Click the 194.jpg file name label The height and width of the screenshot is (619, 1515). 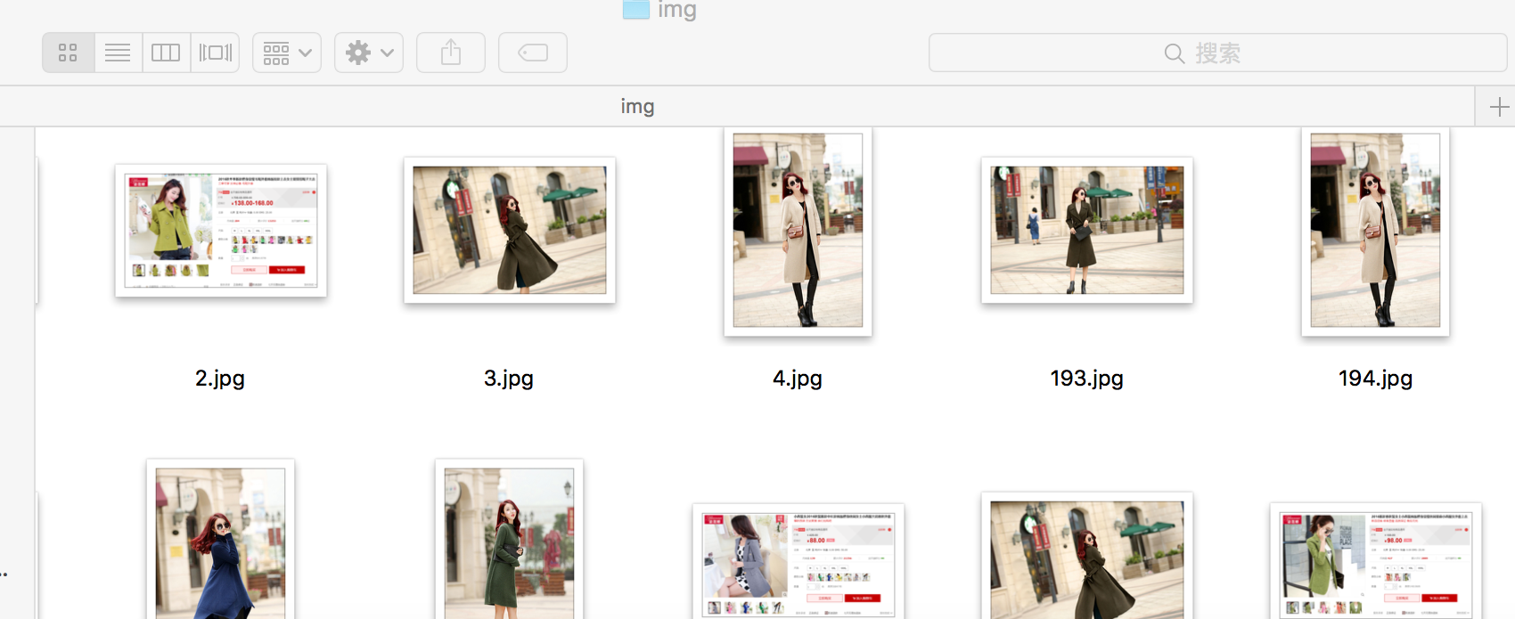click(1375, 379)
